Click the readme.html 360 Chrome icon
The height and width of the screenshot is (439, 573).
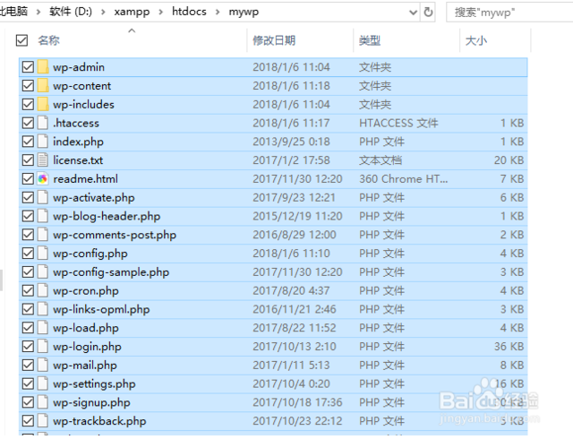pos(43,179)
